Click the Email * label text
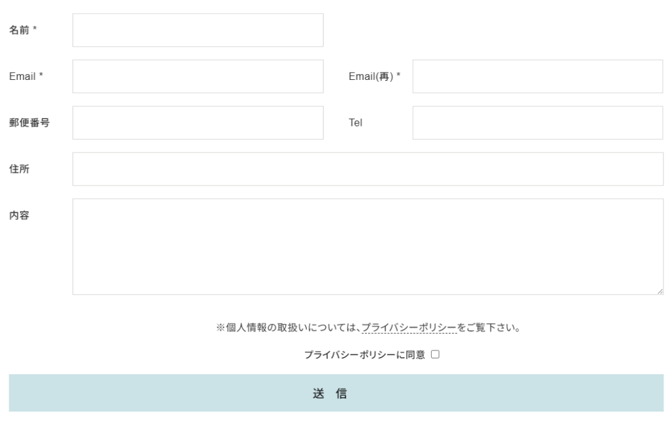Screen dimensions: 672x437 pos(26,77)
